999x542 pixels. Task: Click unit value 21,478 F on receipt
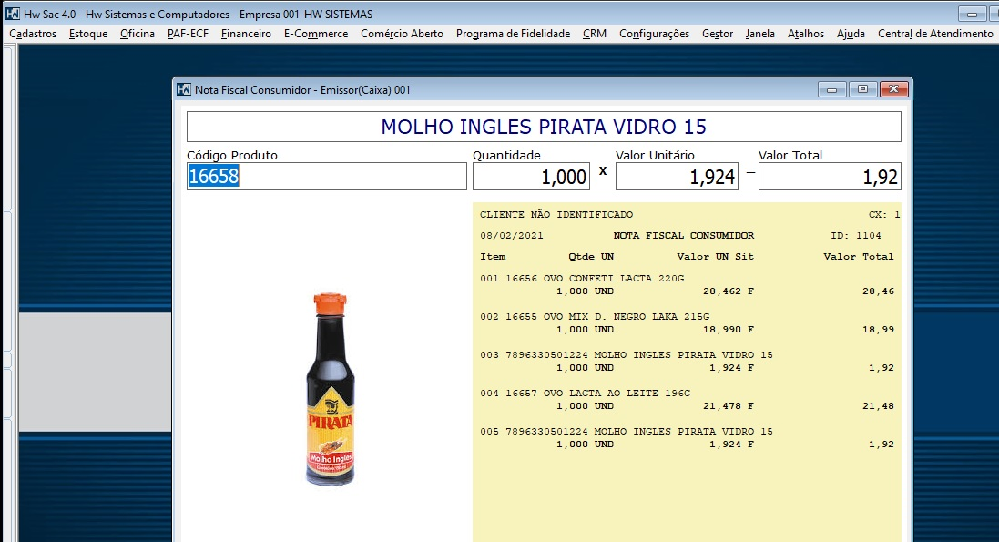729,406
